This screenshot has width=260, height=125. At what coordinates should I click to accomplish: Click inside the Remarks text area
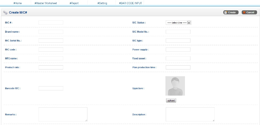[x=63, y=114]
